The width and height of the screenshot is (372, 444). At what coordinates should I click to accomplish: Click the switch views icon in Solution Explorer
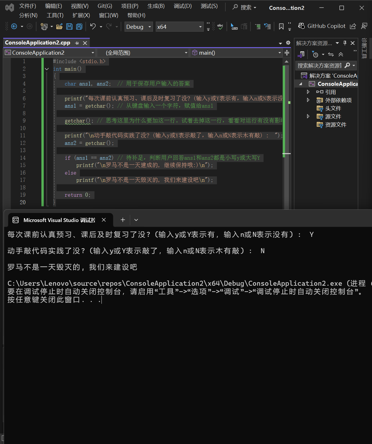coord(301,54)
